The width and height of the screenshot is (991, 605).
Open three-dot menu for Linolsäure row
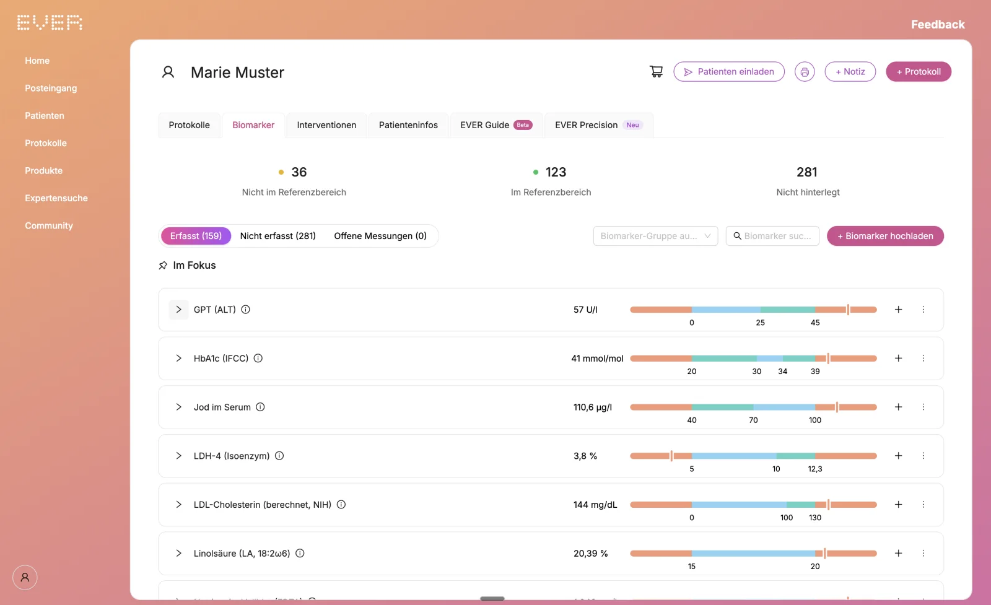coord(923,554)
